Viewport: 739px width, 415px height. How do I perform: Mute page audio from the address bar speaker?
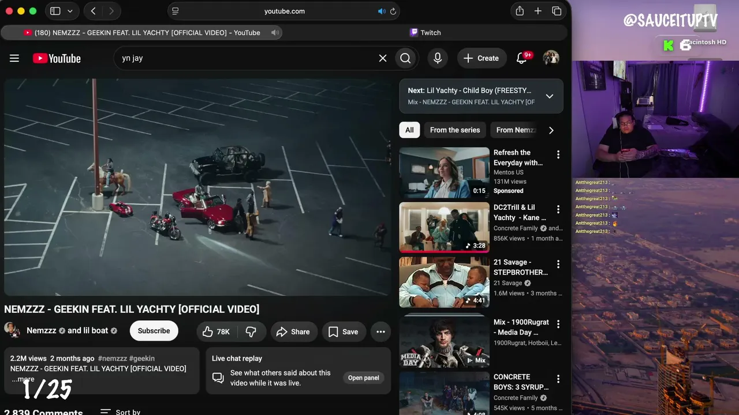(x=382, y=11)
